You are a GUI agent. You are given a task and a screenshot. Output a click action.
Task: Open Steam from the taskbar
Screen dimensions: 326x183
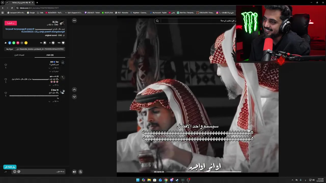coord(177,180)
